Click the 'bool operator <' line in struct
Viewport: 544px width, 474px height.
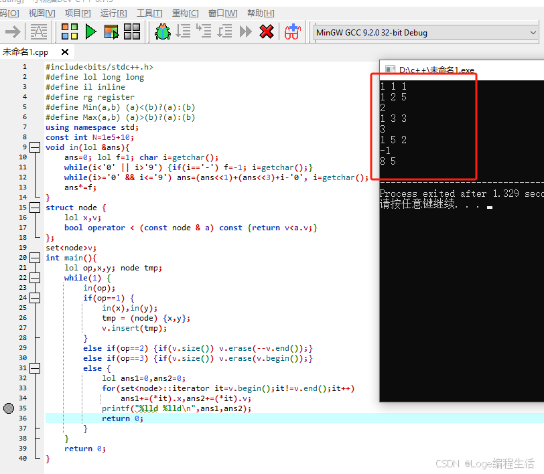[x=191, y=228]
